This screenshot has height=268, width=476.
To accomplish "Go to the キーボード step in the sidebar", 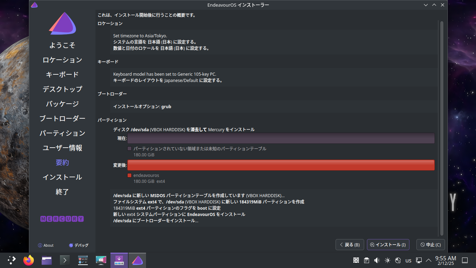I will coord(62,75).
